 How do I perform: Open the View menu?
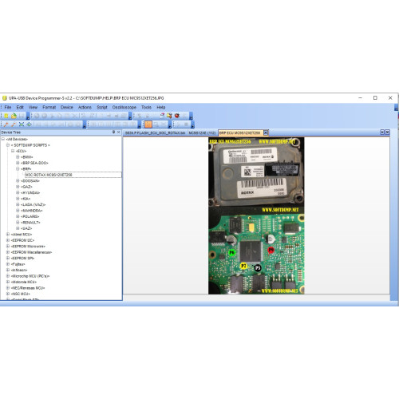point(33,107)
